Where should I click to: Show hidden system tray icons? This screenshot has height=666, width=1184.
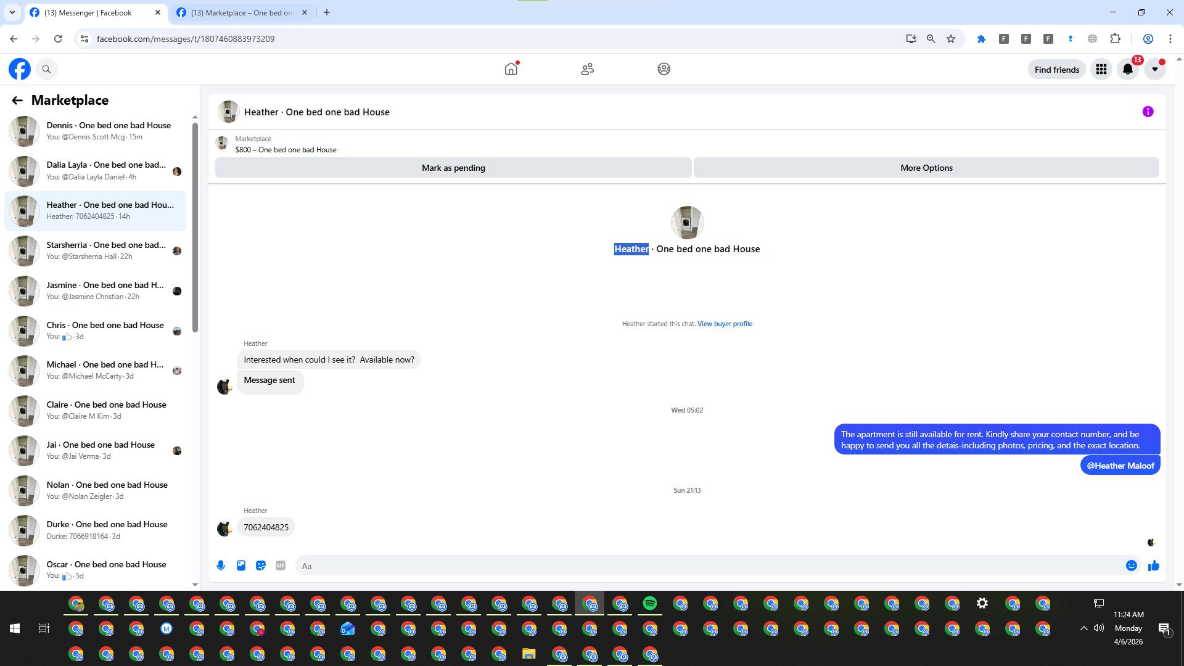pyautogui.click(x=1083, y=628)
